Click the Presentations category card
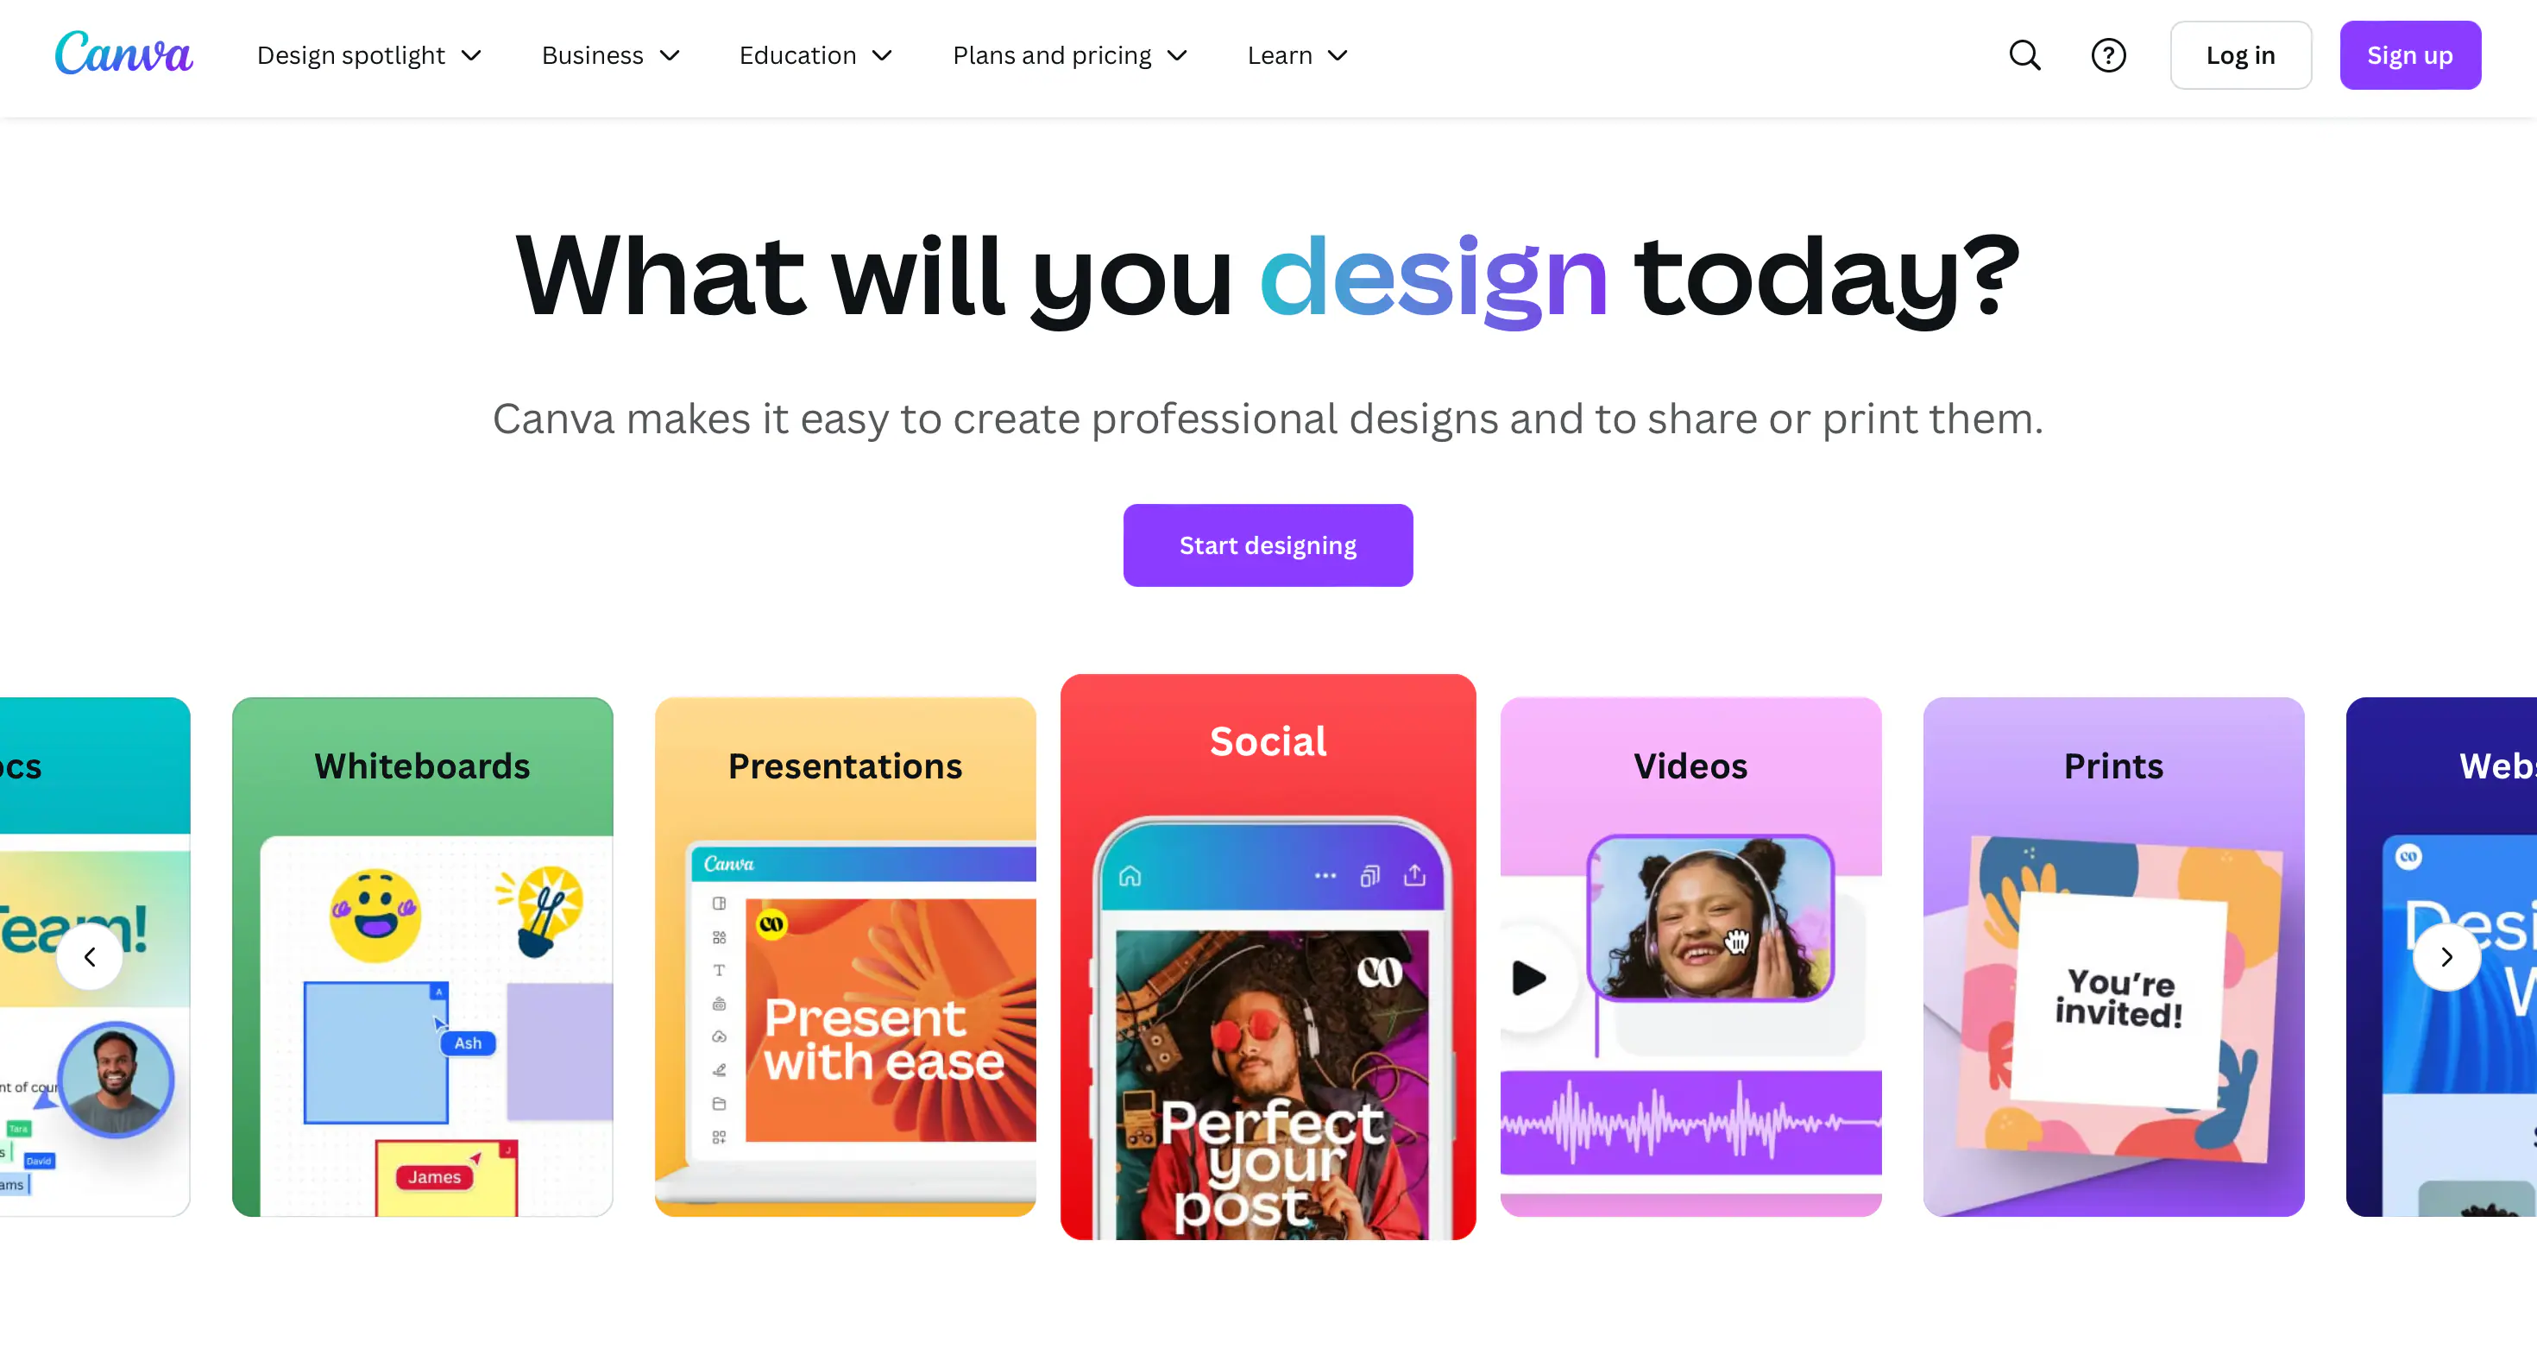 pos(845,958)
